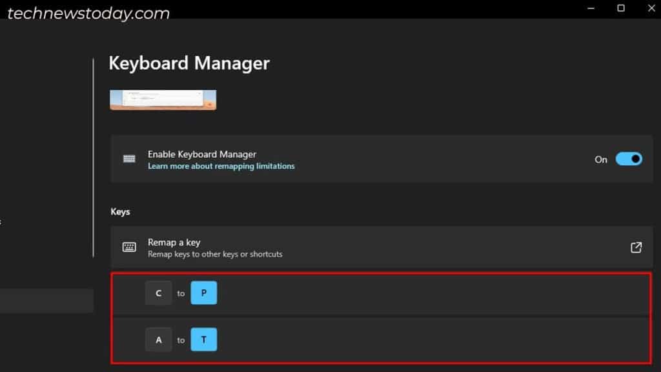
Task: Click the close icon in the title bar
Action: click(651, 8)
